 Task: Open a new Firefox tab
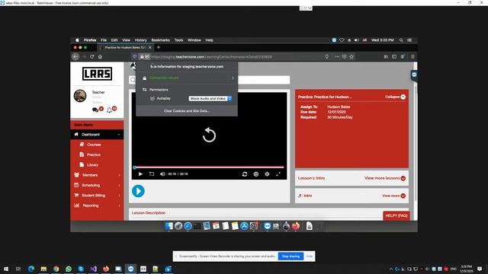pos(159,47)
